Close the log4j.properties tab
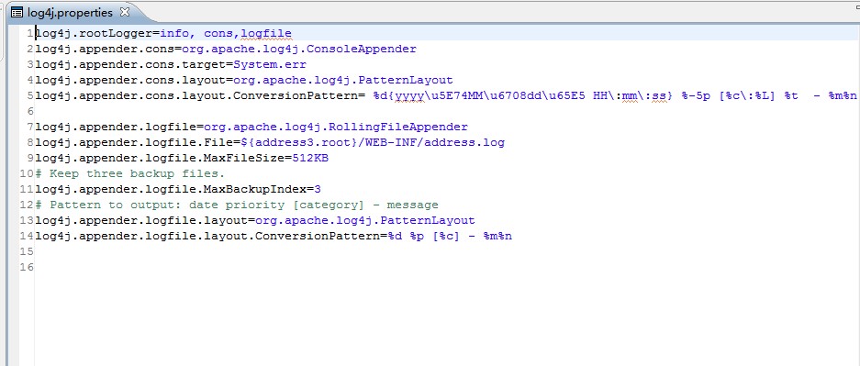Image resolution: width=860 pixels, height=366 pixels. click(125, 12)
